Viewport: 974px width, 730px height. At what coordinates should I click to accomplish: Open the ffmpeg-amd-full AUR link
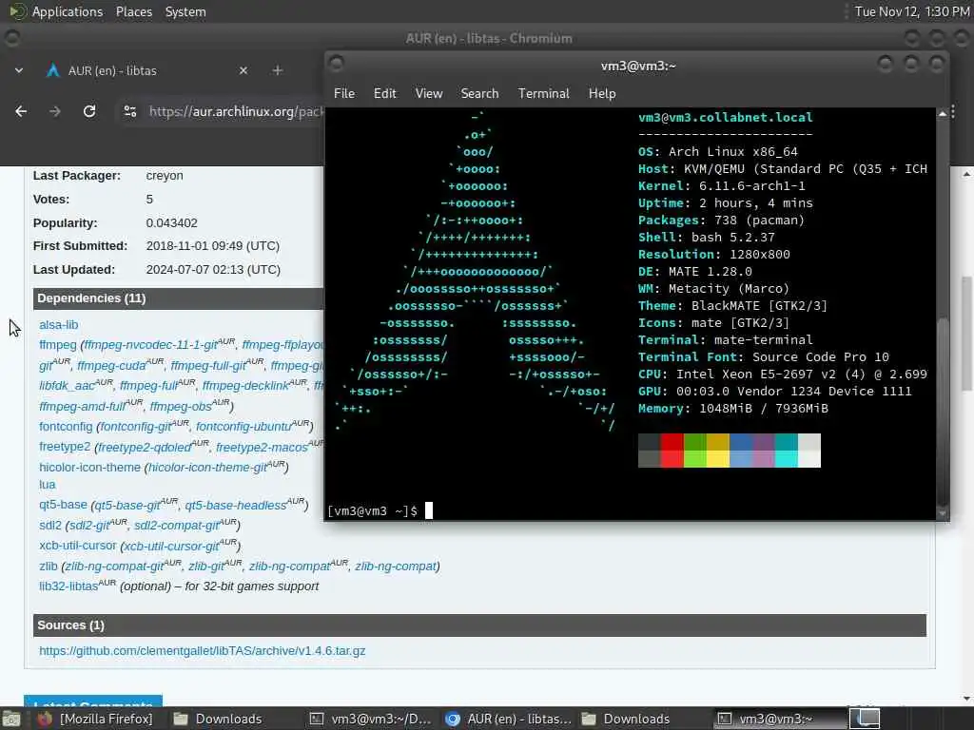[83, 406]
